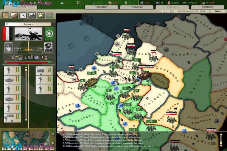The image size is (227, 151).
Task: Click the gray air base icon in Frankfurt-am-Main
Action: pyautogui.click(x=217, y=120)
